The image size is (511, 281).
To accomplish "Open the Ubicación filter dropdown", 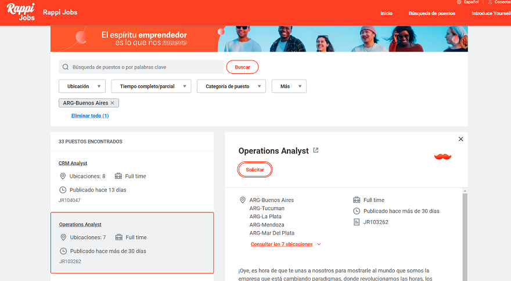I will (82, 87).
